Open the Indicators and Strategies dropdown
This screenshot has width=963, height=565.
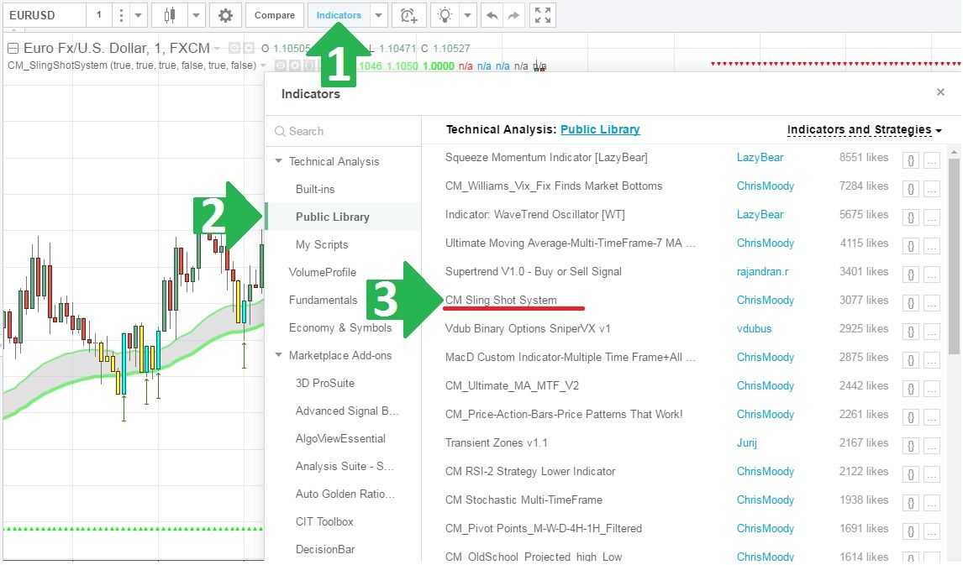click(864, 130)
